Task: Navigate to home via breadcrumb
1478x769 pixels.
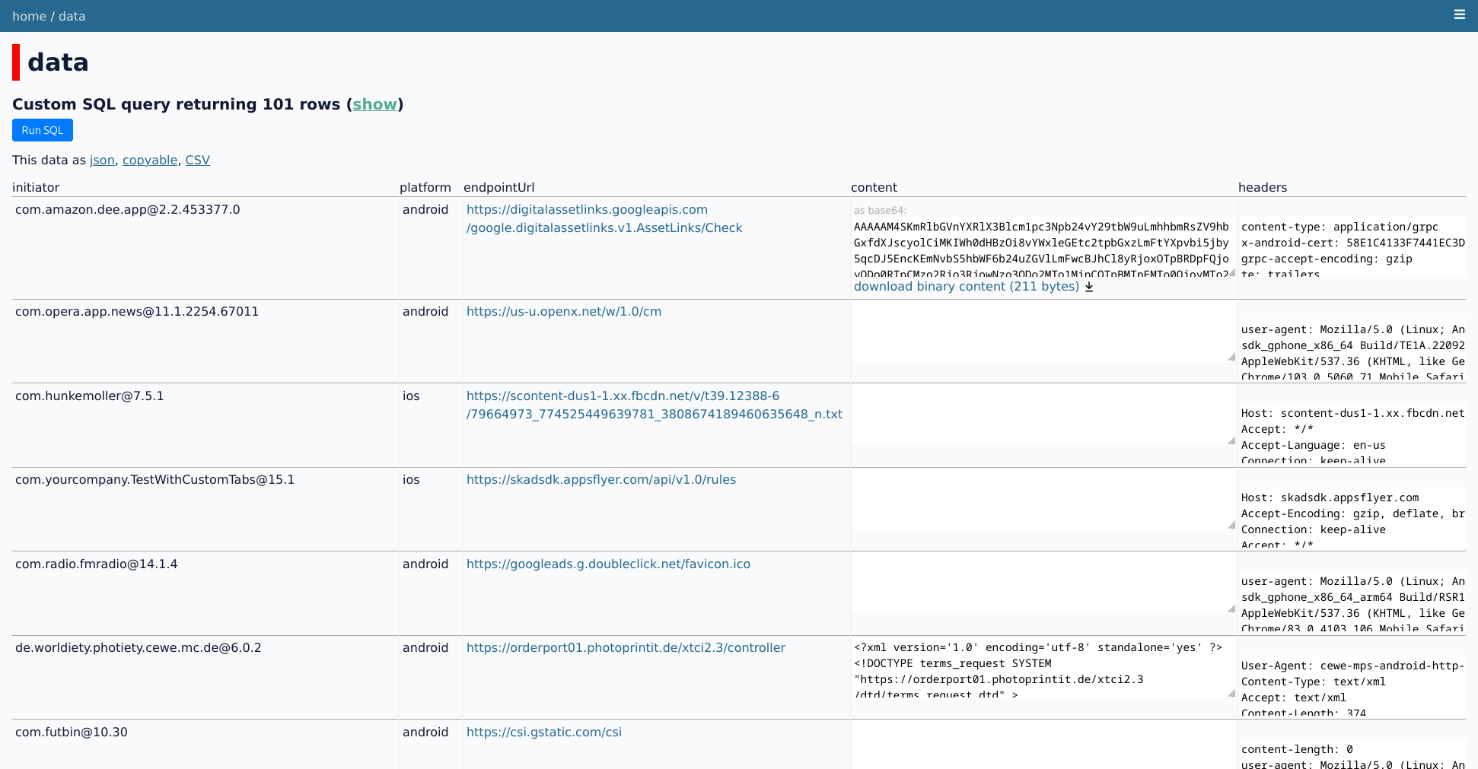Action: coord(29,16)
